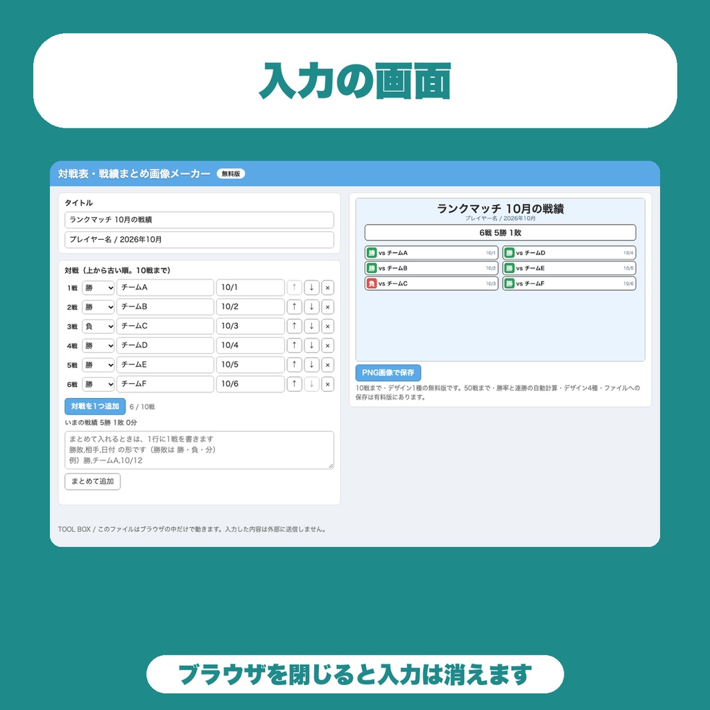Focus the bulk entry textarea
Viewport: 710px width, 710px height.
(x=199, y=449)
